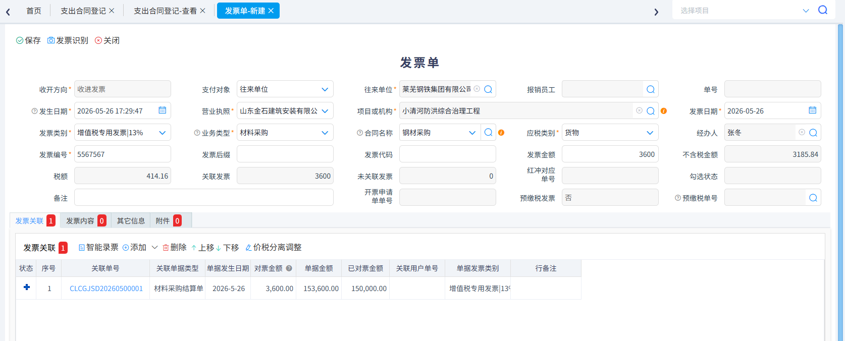Clear the 经办人 field value

802,132
